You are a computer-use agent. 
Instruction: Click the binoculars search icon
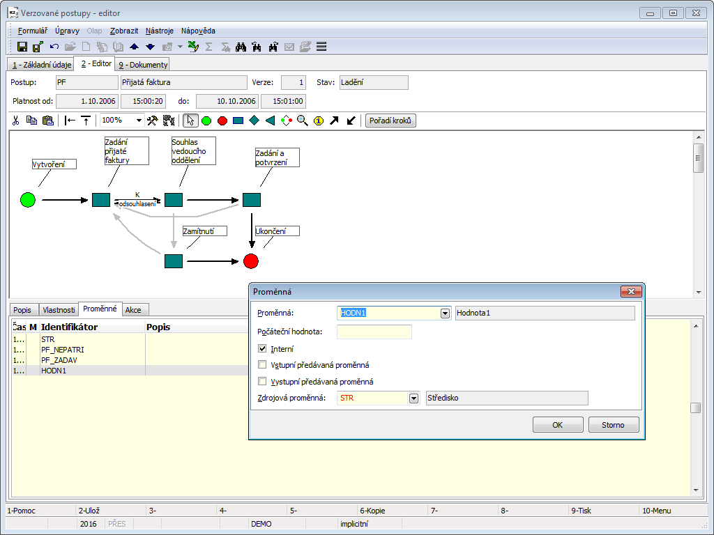coord(241,47)
